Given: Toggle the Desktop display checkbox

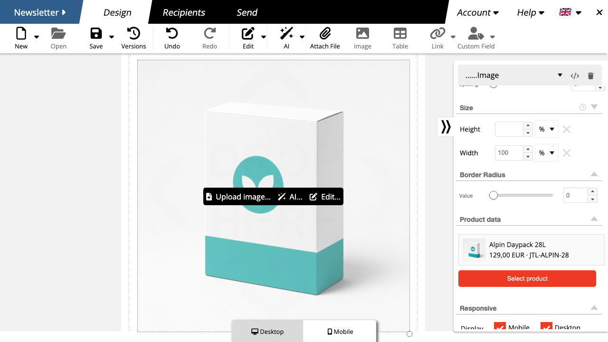Looking at the screenshot, I should coord(547,327).
